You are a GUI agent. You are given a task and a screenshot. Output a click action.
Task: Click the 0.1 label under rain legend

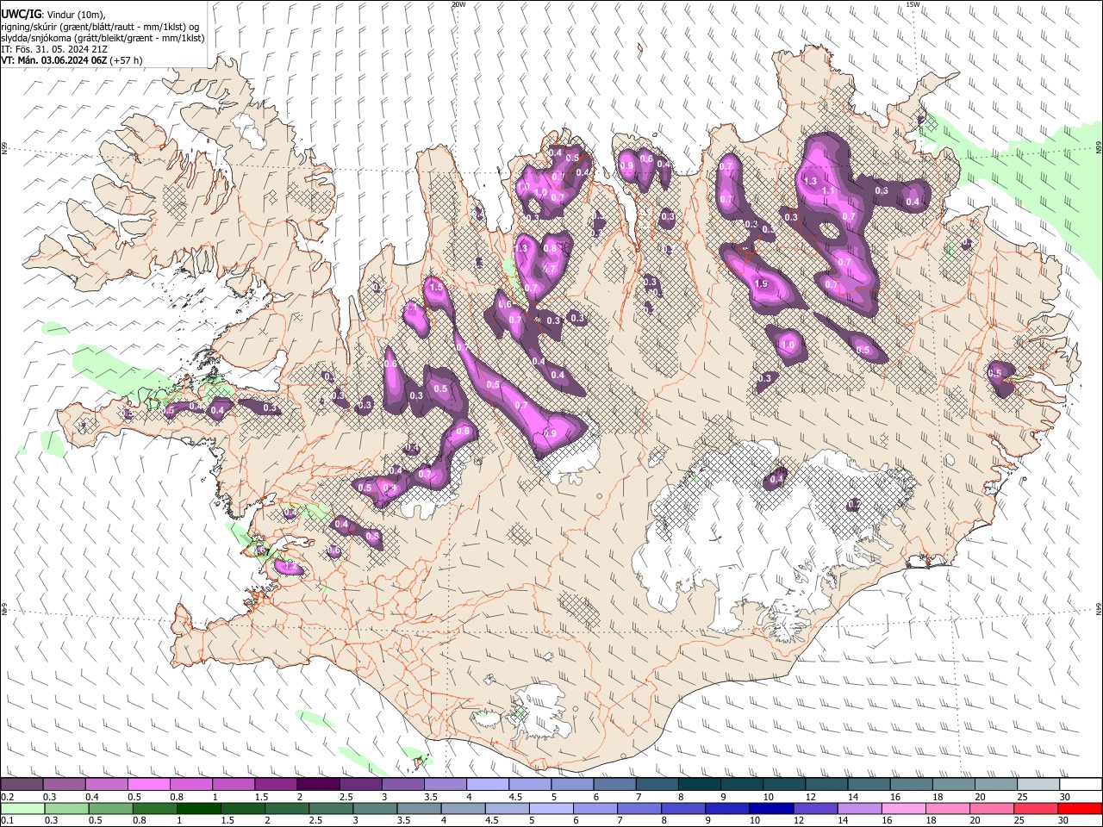click(x=6, y=821)
